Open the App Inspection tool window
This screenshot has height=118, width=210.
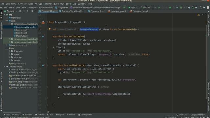click(85, 115)
